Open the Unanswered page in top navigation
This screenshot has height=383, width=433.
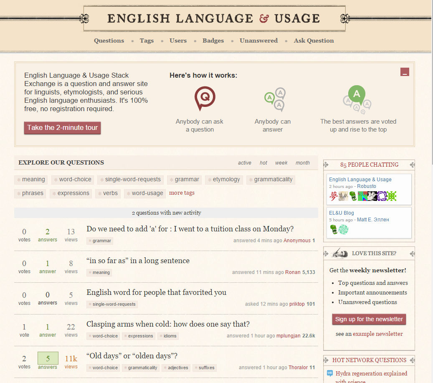point(258,41)
